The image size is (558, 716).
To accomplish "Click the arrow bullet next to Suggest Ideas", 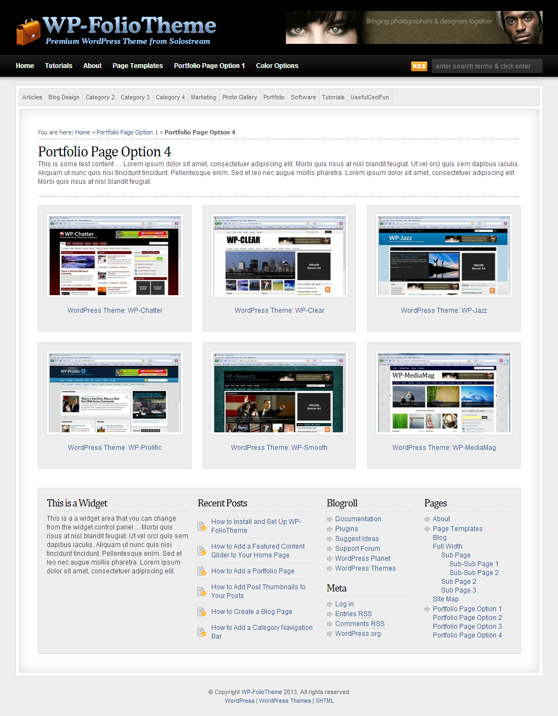I will pyautogui.click(x=330, y=539).
